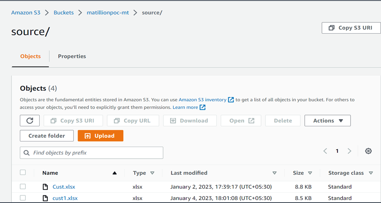
Task: Click the Learn more external link icon
Action: tap(203, 107)
